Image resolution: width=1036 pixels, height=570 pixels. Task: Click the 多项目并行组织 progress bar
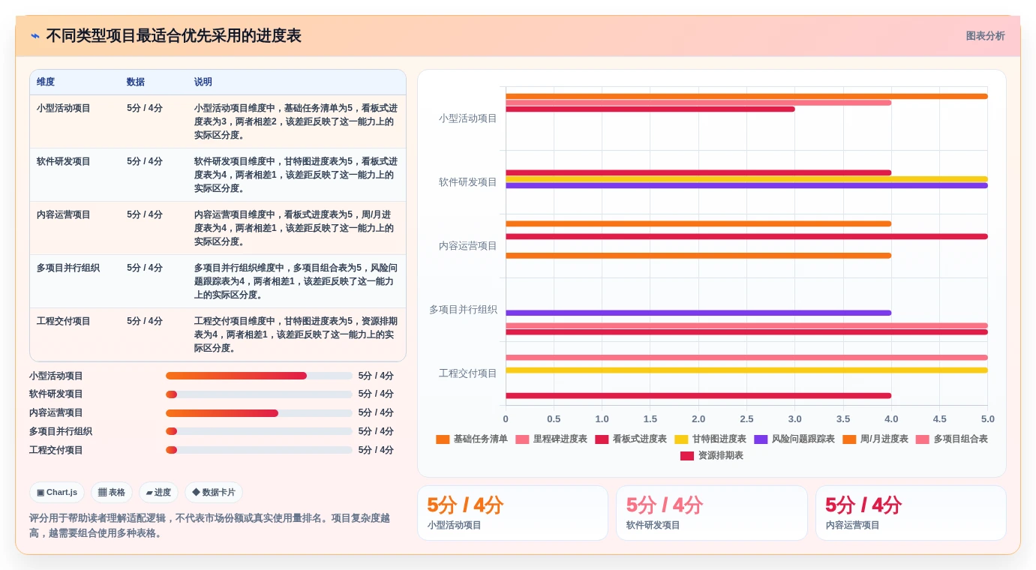(x=259, y=431)
